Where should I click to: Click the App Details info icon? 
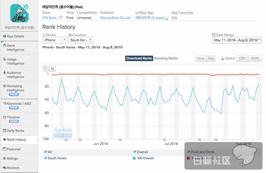(4, 37)
